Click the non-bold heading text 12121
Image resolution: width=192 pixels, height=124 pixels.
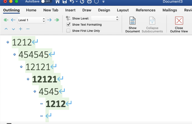(38, 67)
